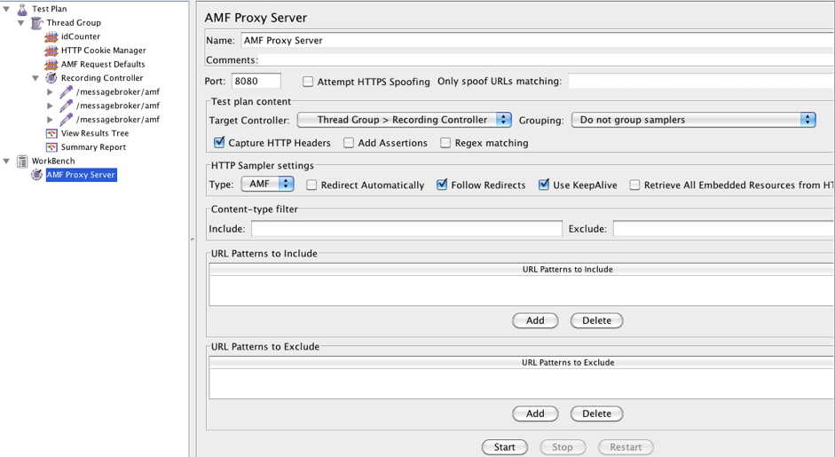Click the Thread Group spool icon
The width and height of the screenshot is (835, 457).
36,23
